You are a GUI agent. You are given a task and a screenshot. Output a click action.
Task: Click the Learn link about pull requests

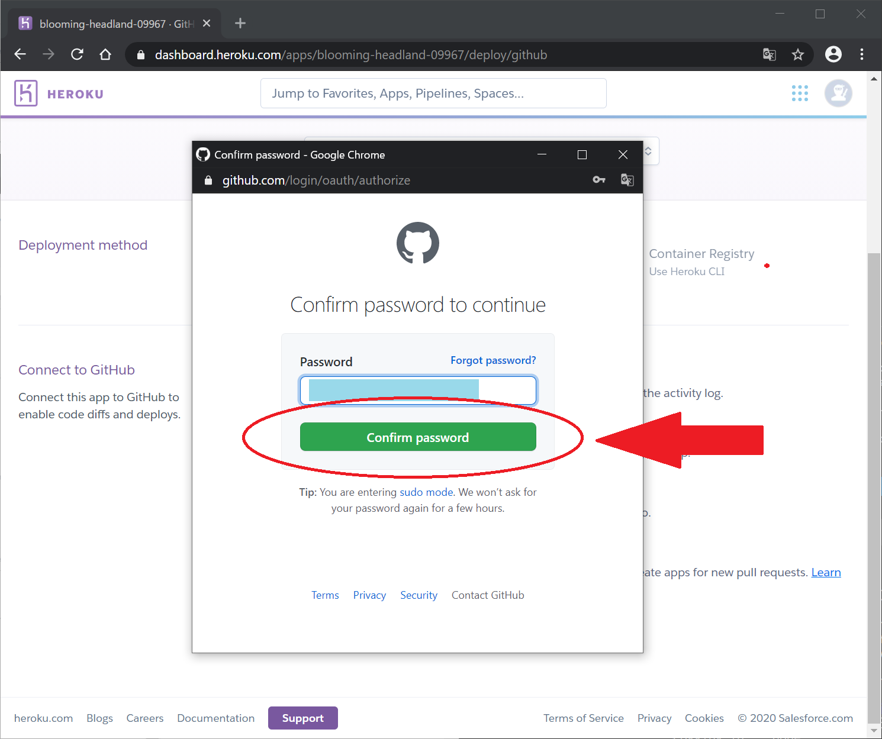(826, 572)
